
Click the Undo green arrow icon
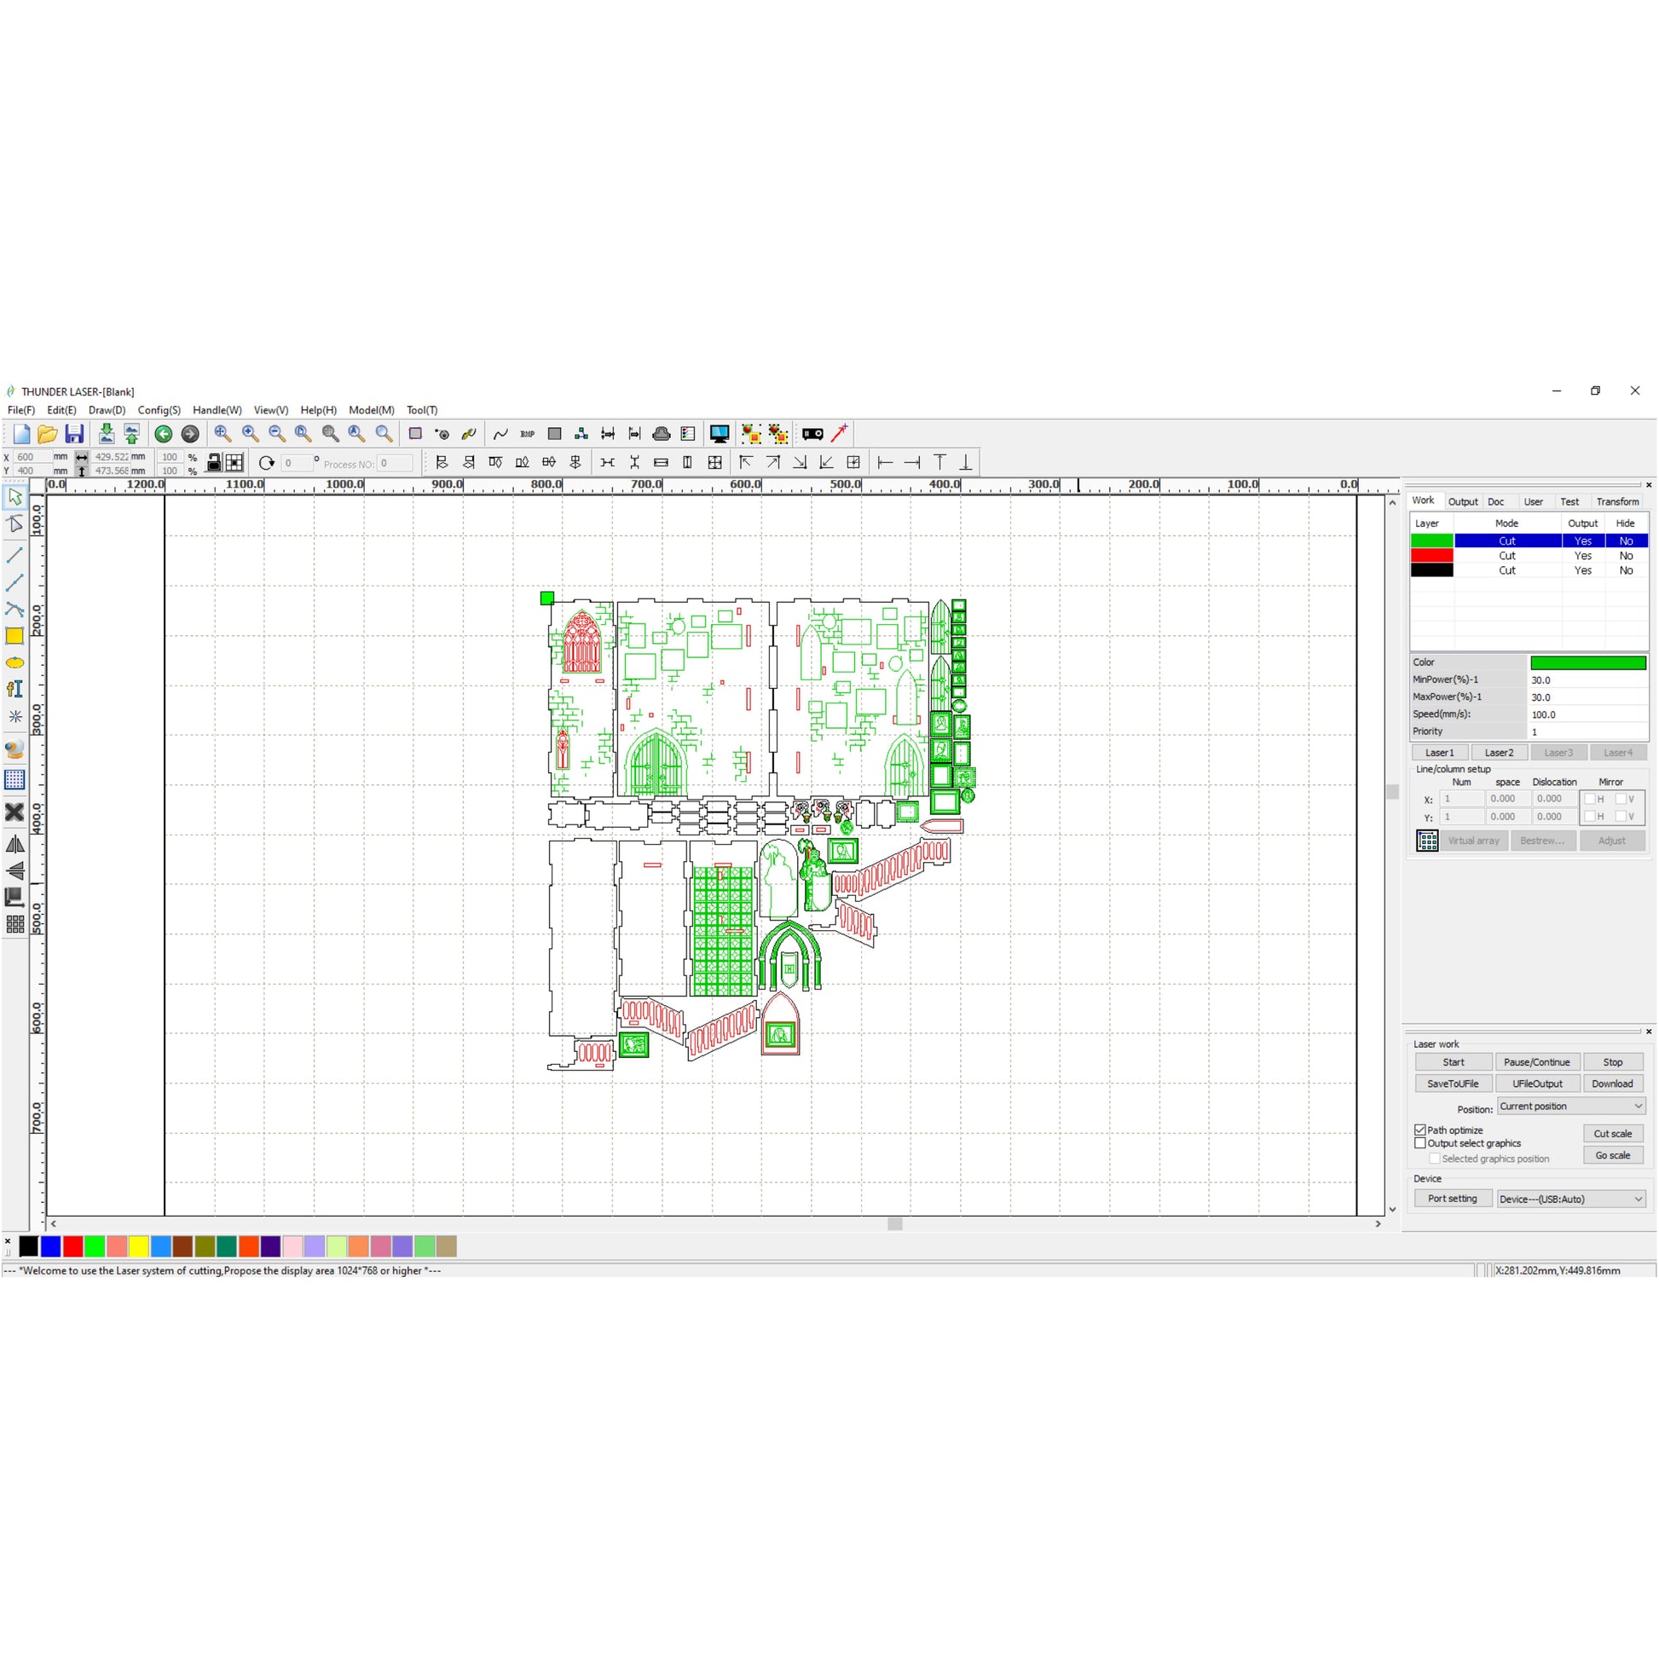163,434
